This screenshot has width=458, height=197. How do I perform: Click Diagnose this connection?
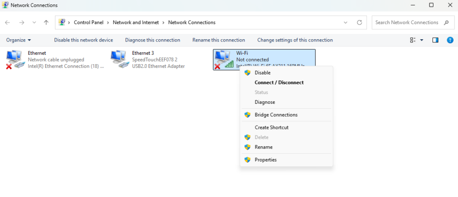point(153,40)
